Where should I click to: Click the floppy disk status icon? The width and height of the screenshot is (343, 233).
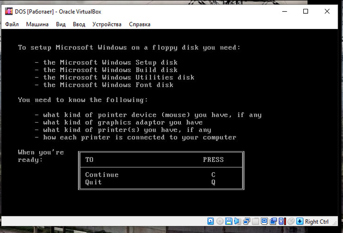pos(228,222)
